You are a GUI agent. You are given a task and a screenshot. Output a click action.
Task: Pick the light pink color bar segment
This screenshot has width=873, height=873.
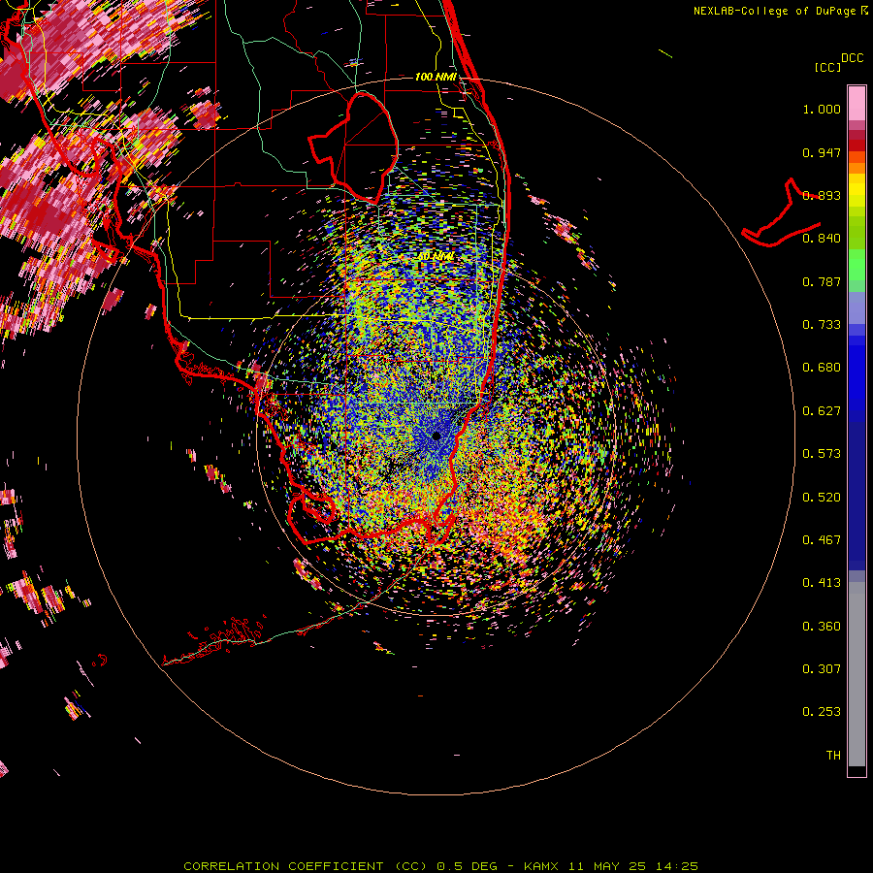pos(857,103)
